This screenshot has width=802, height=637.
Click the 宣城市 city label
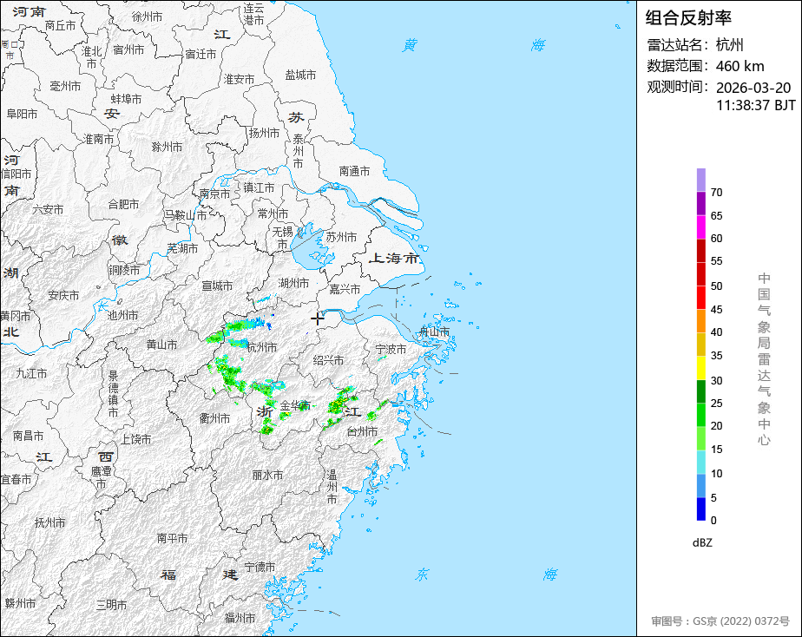point(217,286)
